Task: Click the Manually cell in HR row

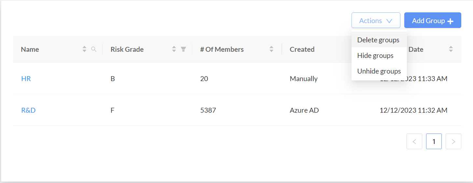Action: tap(303, 78)
